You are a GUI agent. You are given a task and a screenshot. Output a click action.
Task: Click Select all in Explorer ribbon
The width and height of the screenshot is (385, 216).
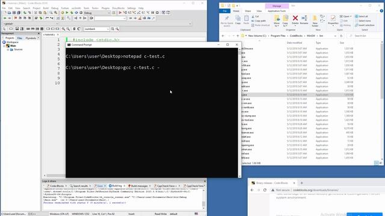[x=361, y=16]
